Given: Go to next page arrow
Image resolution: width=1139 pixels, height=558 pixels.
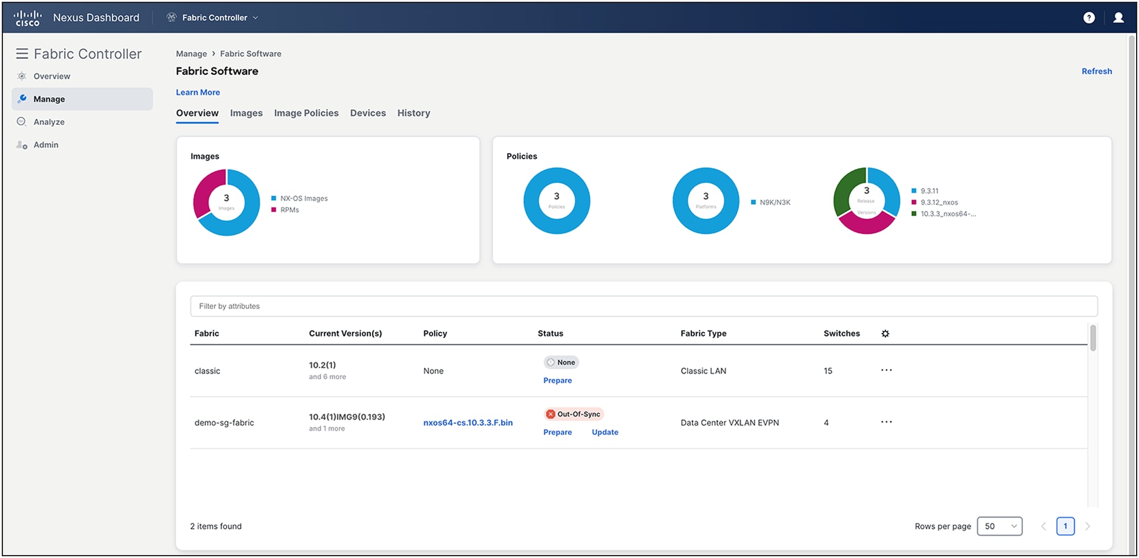Looking at the screenshot, I should (x=1087, y=526).
